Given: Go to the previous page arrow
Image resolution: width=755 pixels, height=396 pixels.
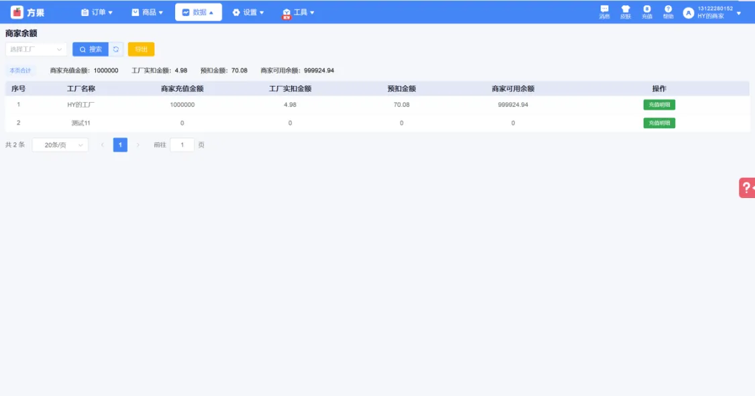Looking at the screenshot, I should [102, 145].
